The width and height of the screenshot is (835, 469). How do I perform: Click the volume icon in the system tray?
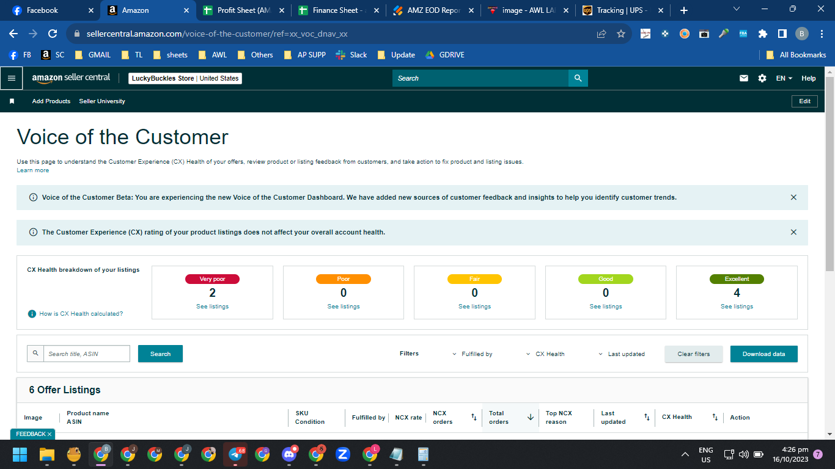click(x=744, y=454)
